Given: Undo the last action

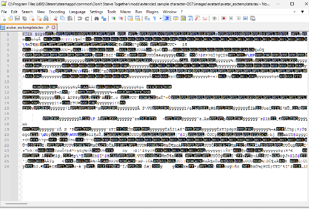Looking at the screenshot, I should (x=79, y=19).
